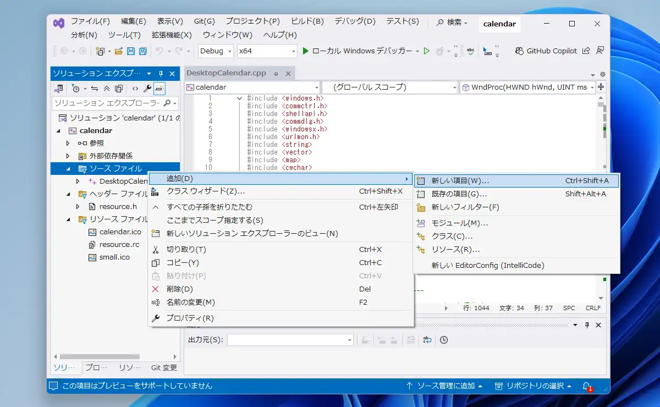Open the Debug configuration dropdown

pos(215,51)
